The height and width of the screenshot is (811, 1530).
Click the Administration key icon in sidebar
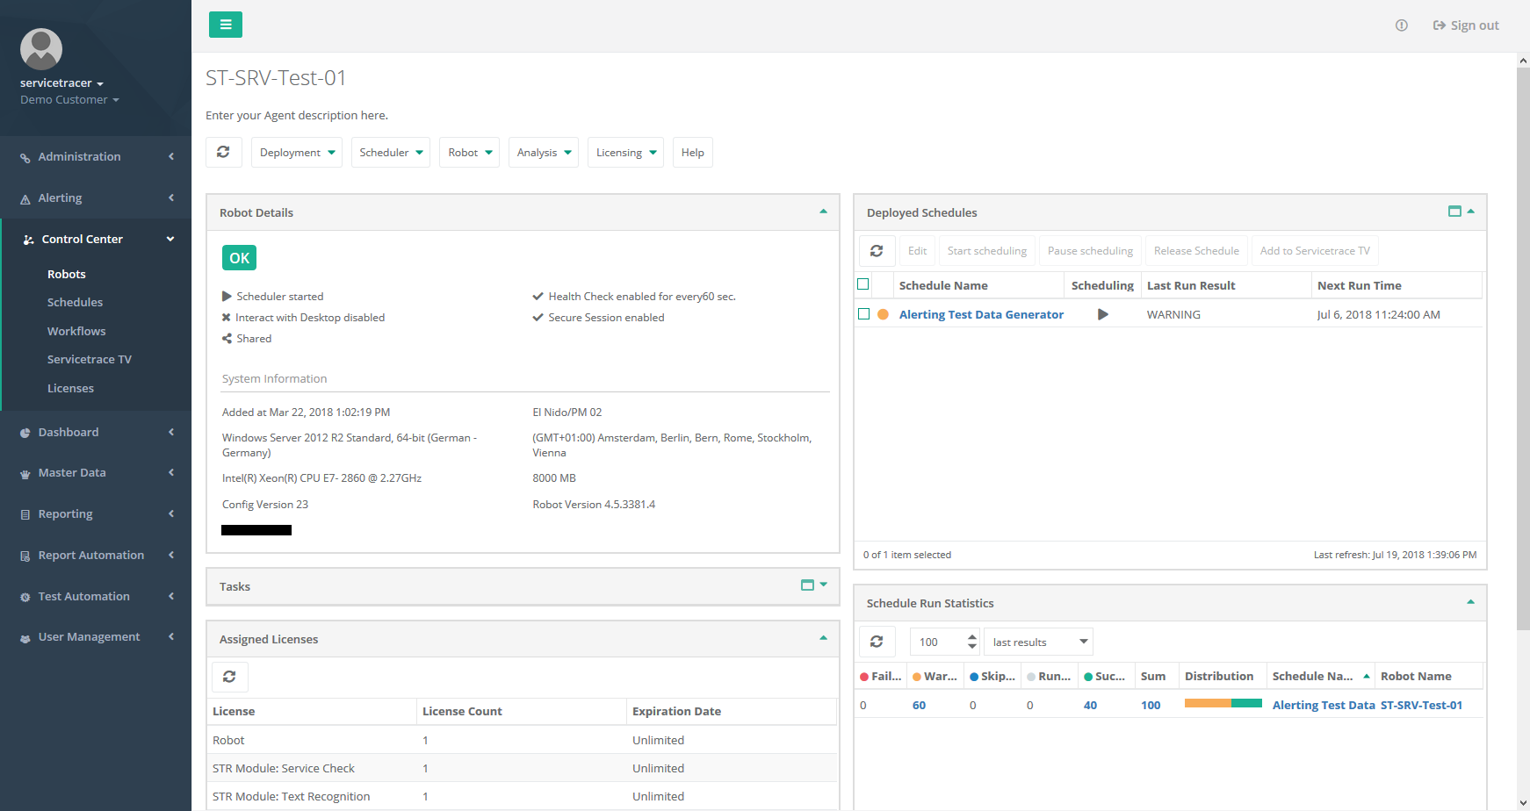25,158
